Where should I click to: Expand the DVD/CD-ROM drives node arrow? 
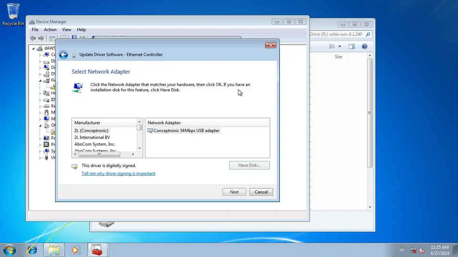[40, 74]
